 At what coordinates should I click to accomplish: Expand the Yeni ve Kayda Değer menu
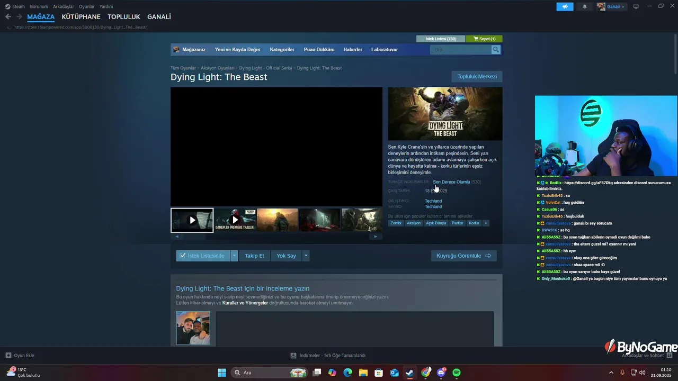(x=237, y=50)
